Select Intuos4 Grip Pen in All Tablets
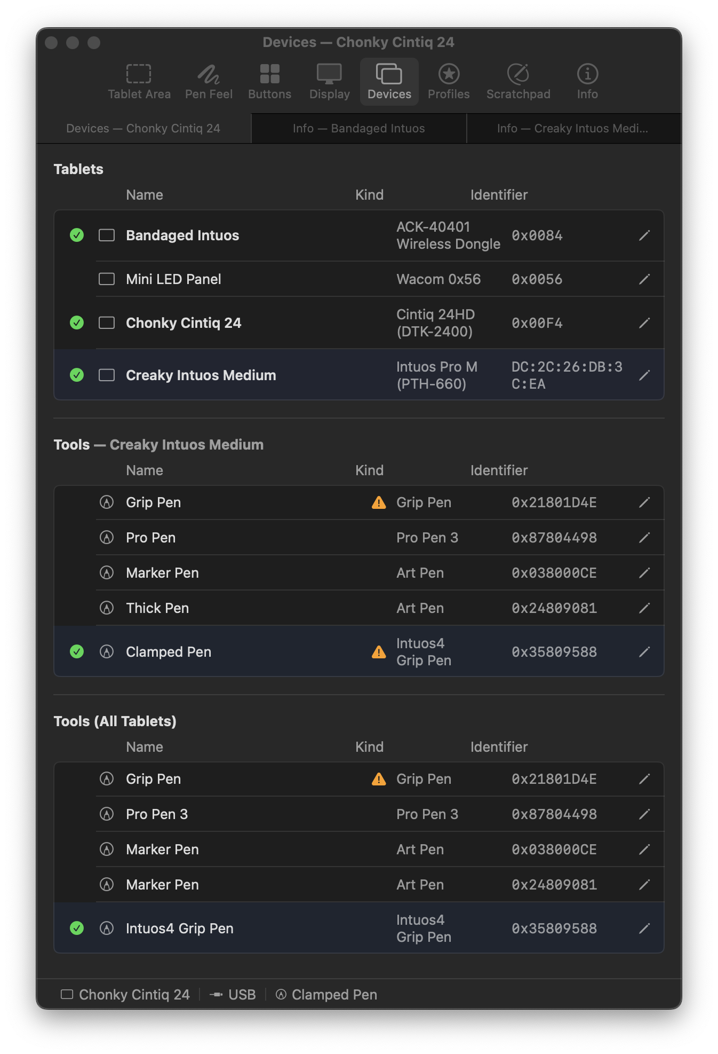 (x=359, y=928)
